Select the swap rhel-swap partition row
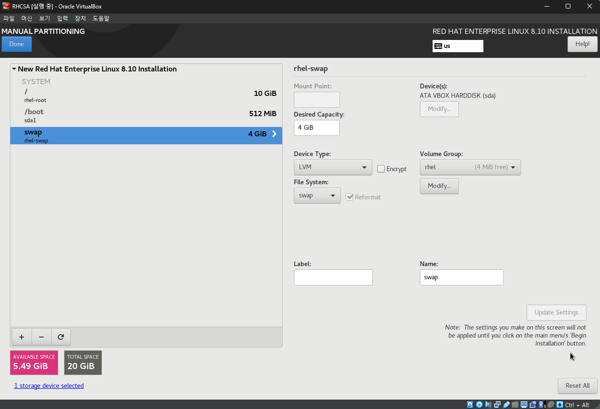The image size is (600, 409). point(146,136)
